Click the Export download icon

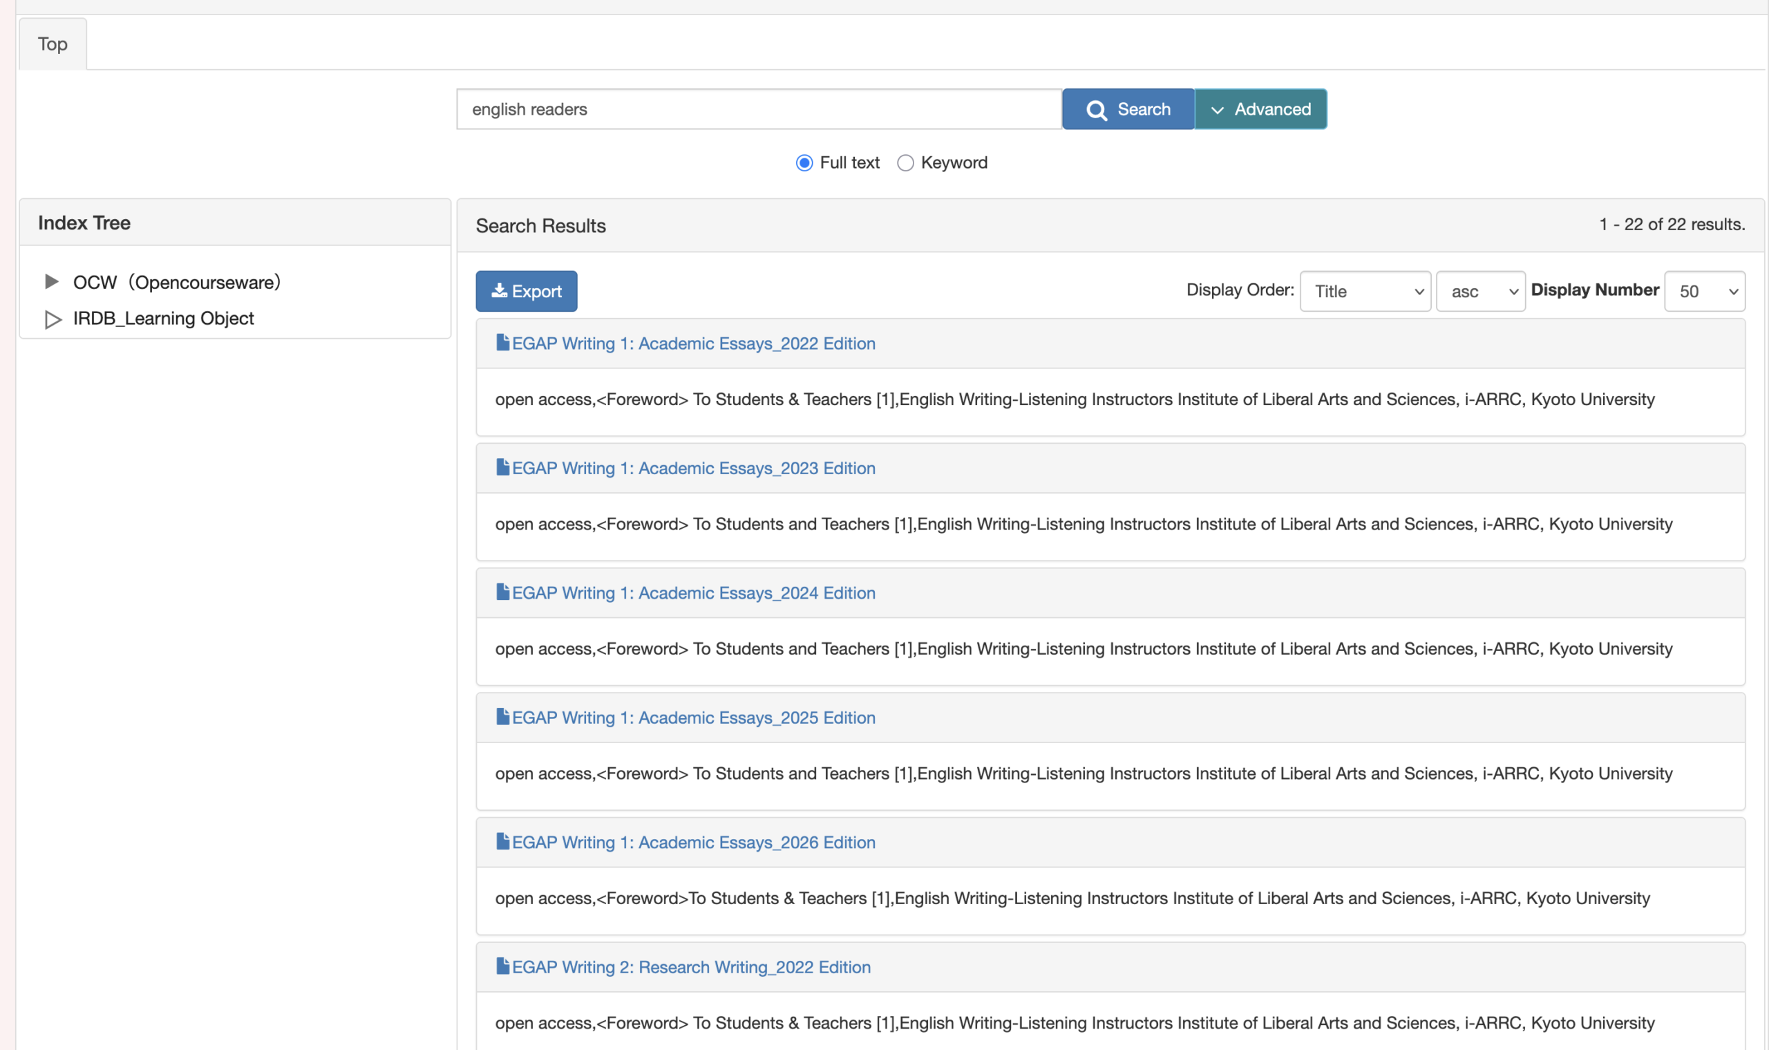(500, 291)
